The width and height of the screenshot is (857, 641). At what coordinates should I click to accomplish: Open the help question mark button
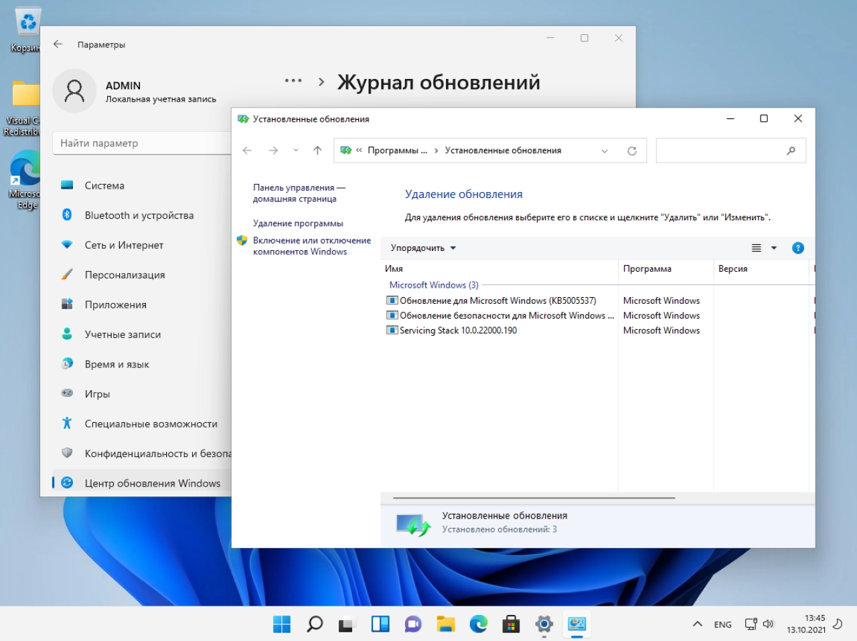click(798, 248)
